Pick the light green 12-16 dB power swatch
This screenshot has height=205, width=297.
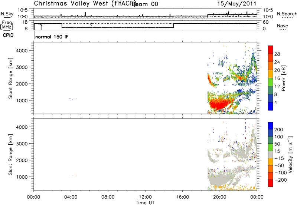click(x=271, y=82)
